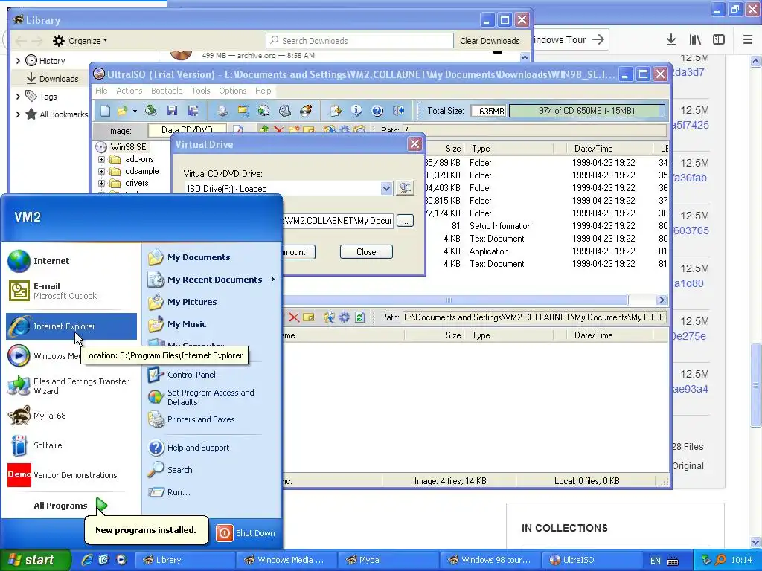Click the Add files icon in UltraISO toolbar
Screen dimensions: 762x571
coord(336,111)
